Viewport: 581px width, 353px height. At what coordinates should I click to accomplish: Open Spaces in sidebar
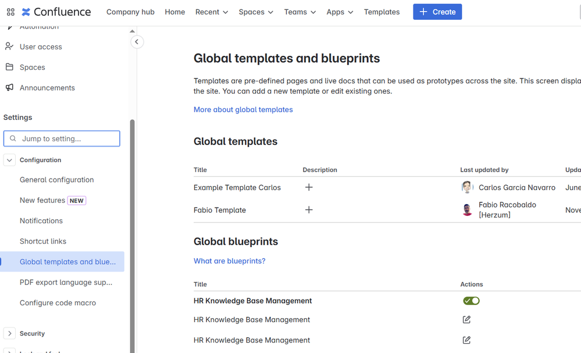32,67
